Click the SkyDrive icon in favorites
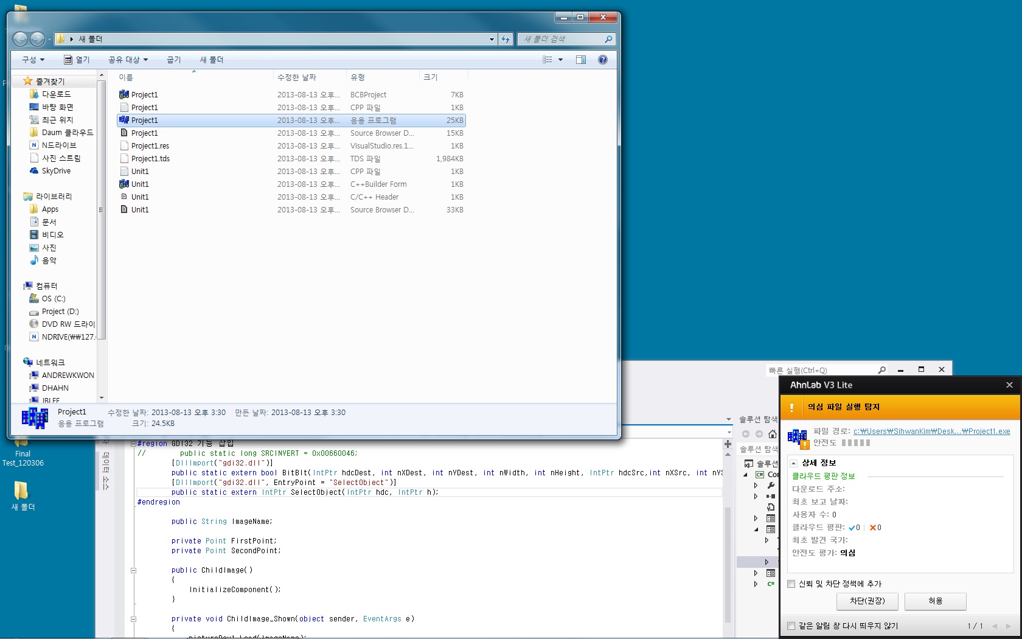The width and height of the screenshot is (1022, 639). point(34,171)
